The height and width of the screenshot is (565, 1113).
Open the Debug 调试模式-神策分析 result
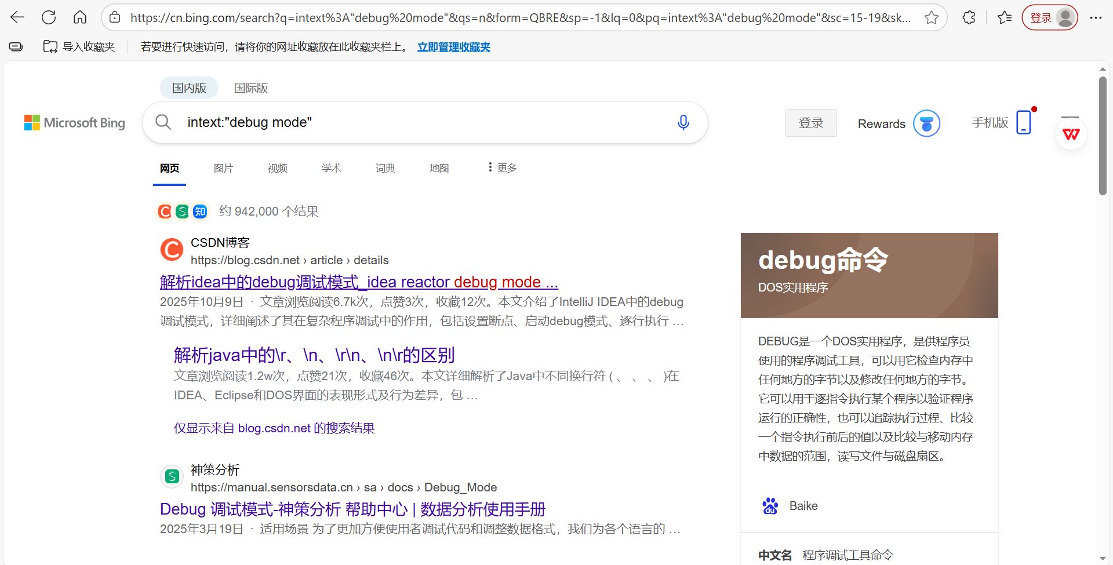click(352, 509)
